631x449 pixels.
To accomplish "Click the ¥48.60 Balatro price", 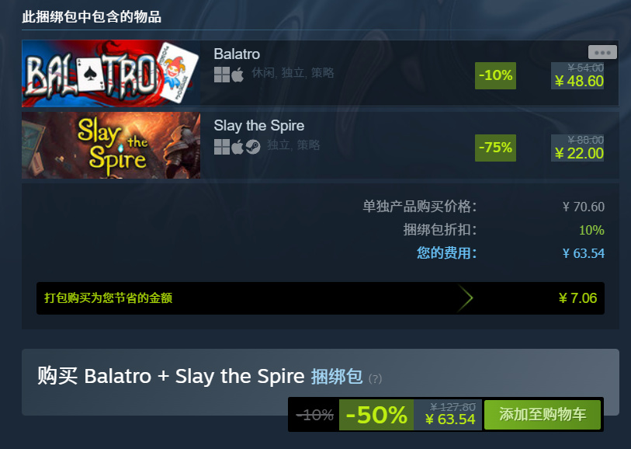I will (x=579, y=82).
